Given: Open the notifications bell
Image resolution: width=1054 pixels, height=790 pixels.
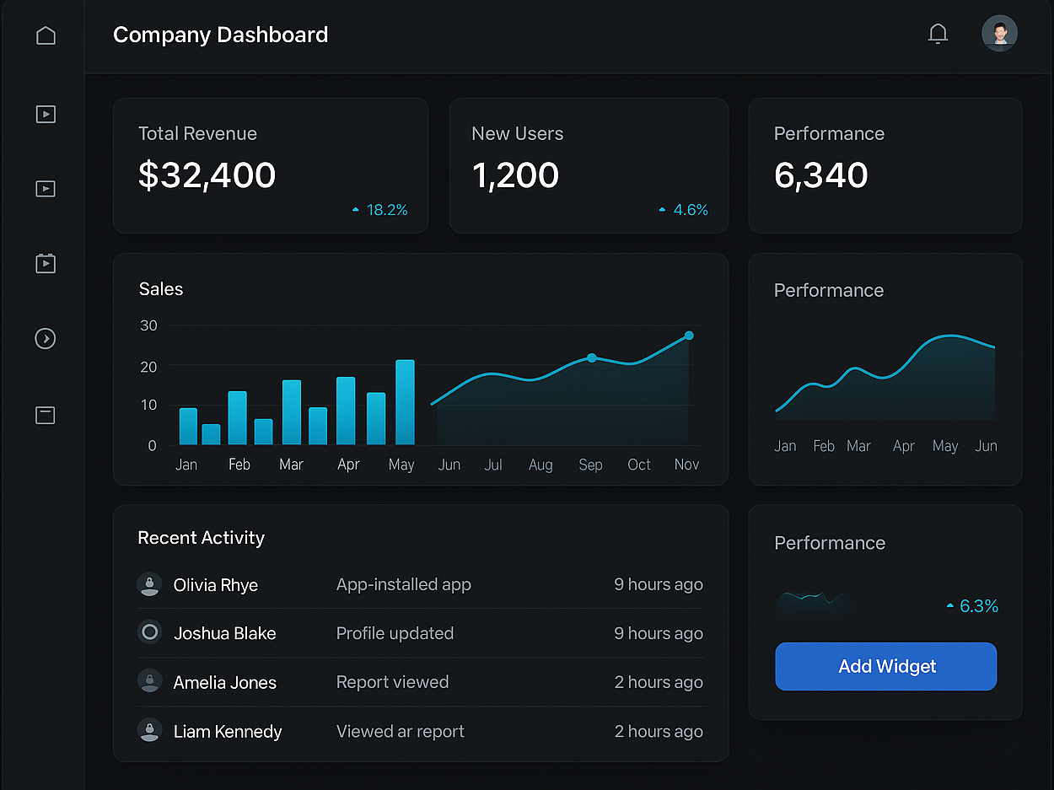Looking at the screenshot, I should point(938,34).
